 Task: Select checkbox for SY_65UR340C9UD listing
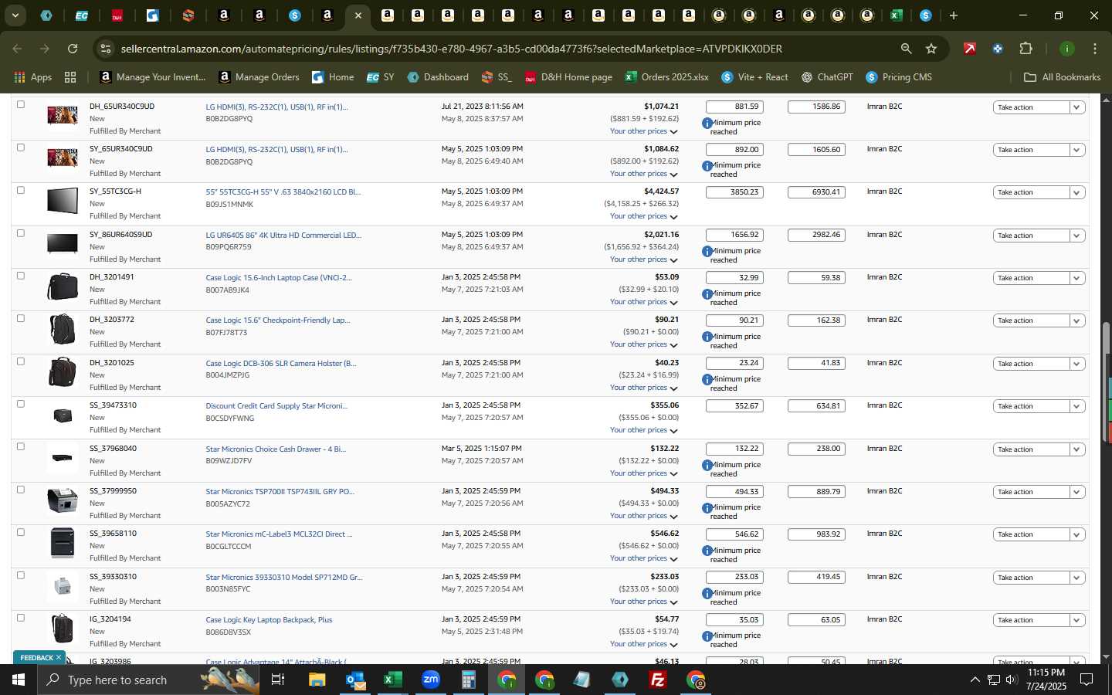click(21, 147)
